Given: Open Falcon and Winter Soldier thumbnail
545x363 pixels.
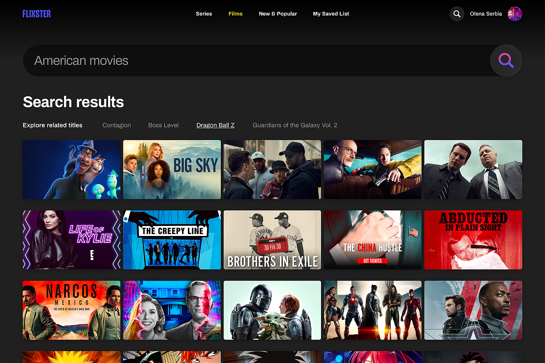Looking at the screenshot, I should pos(473,310).
